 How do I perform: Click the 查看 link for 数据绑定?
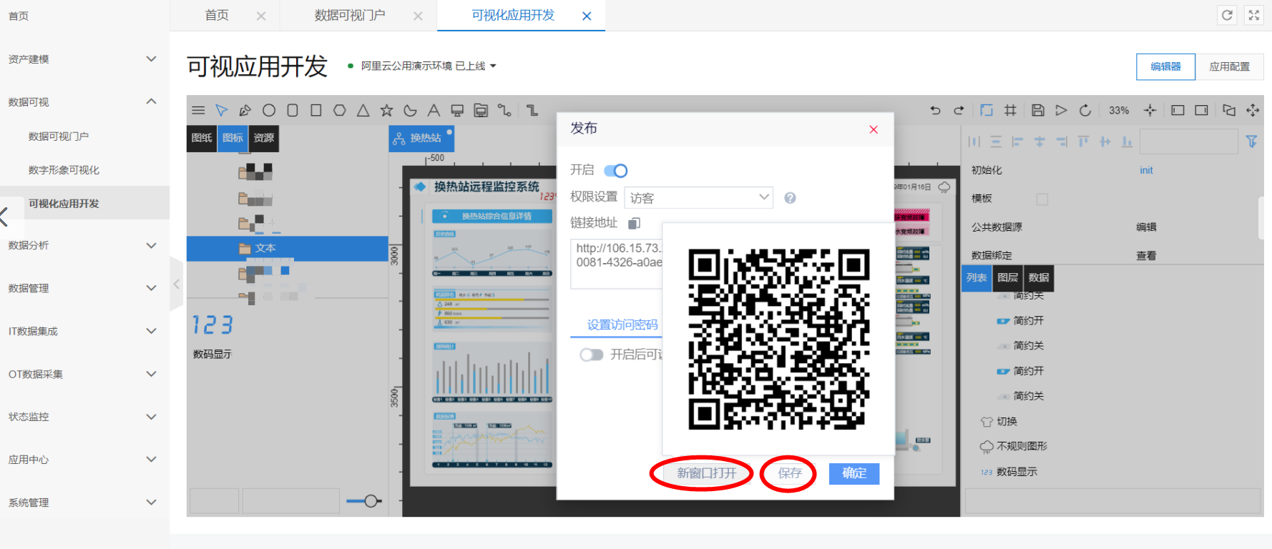coord(1146,255)
